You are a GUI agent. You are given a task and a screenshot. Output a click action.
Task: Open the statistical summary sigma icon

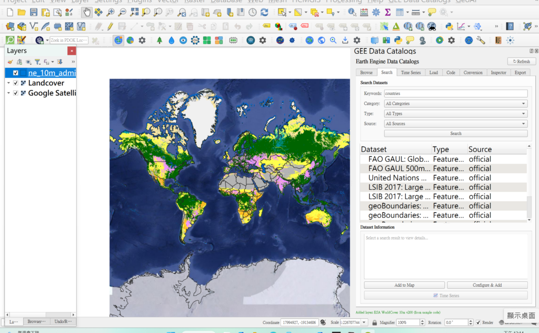click(x=388, y=12)
